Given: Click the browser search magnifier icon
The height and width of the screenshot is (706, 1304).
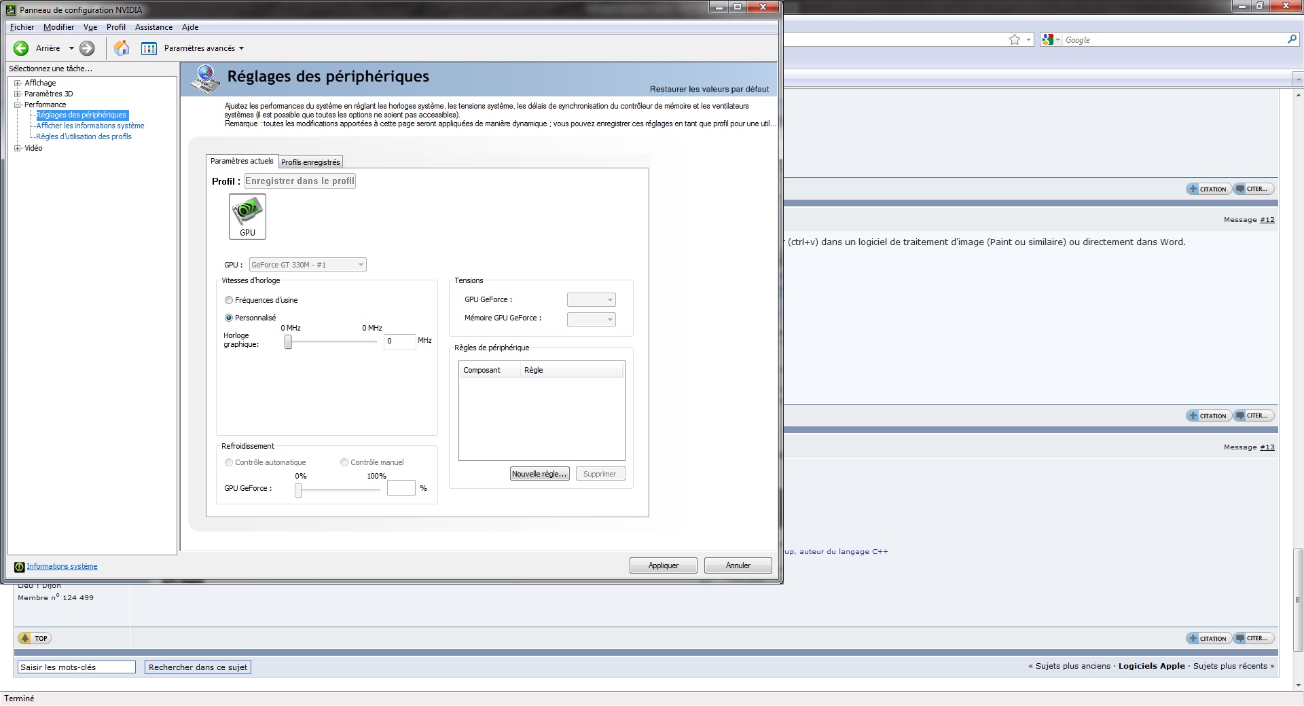Looking at the screenshot, I should (1292, 39).
